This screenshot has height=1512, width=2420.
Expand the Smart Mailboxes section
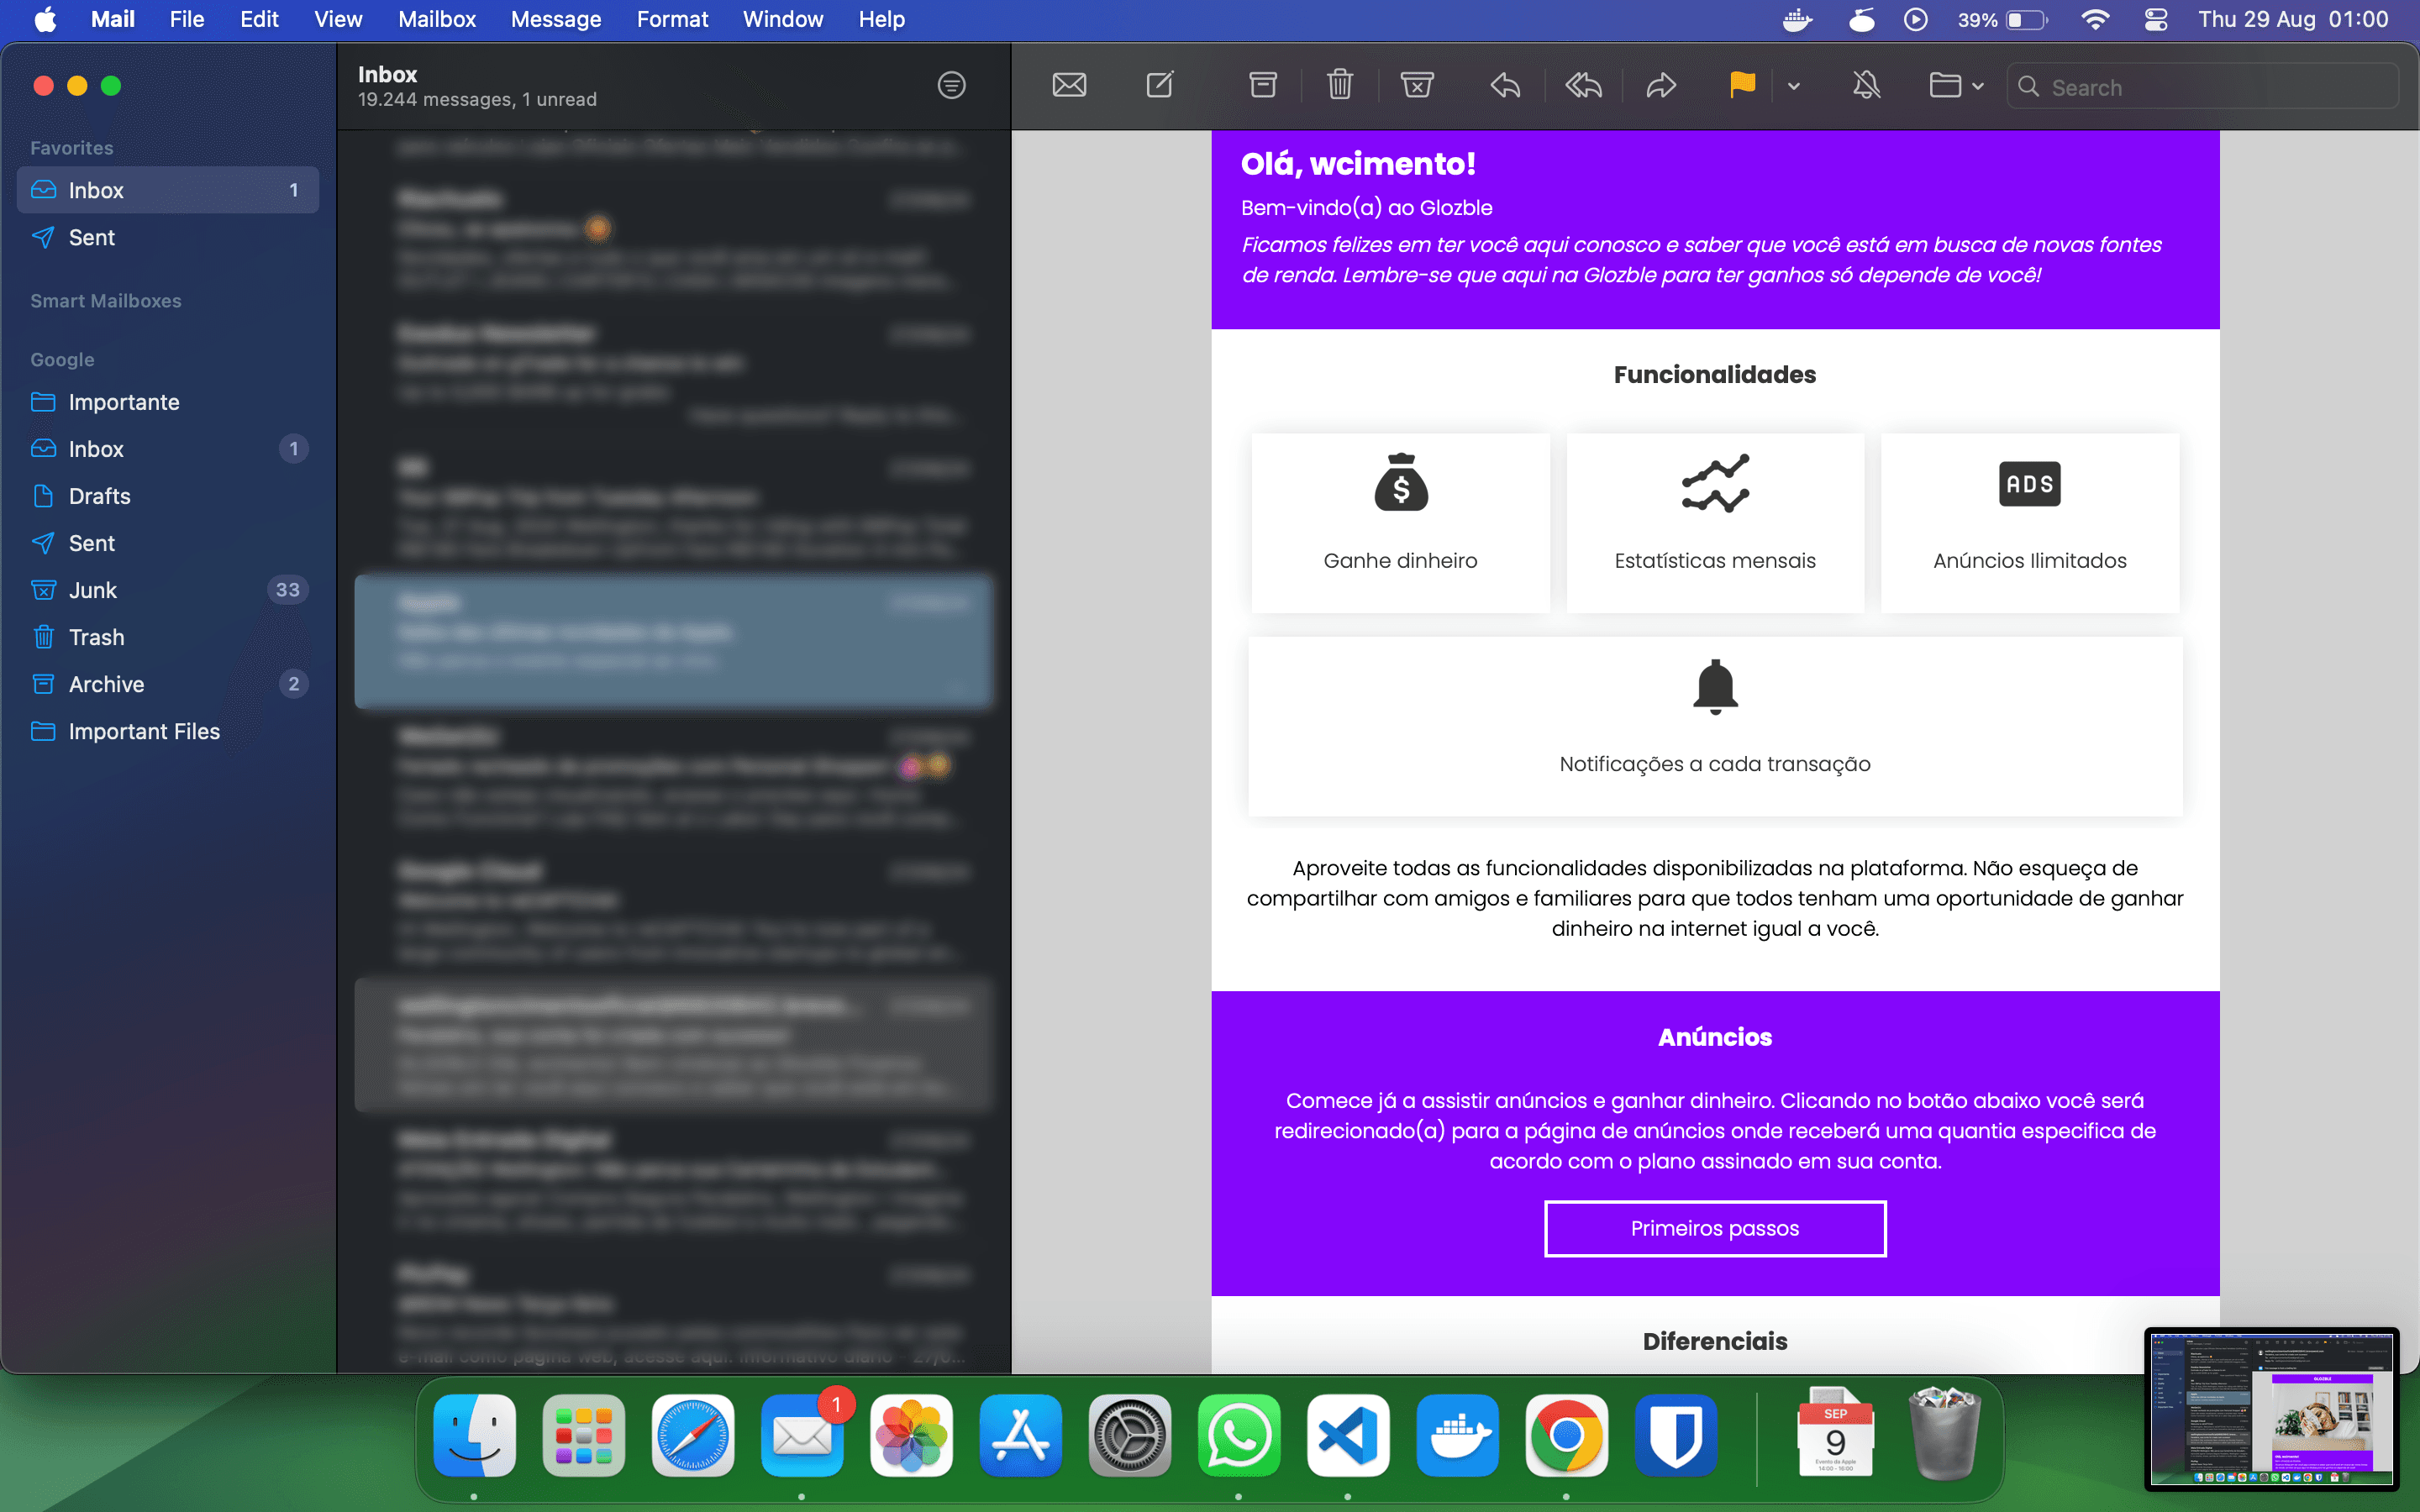(x=105, y=301)
